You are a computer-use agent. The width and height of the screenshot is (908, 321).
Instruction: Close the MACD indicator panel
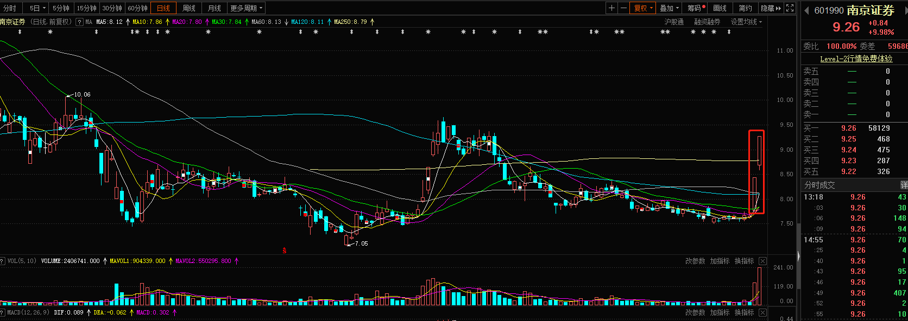pos(762,313)
